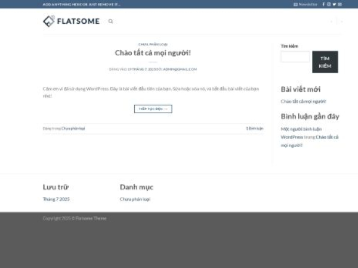The image size is (358, 268).
Task: Open the Twitter social icon
Action: (x=334, y=4)
